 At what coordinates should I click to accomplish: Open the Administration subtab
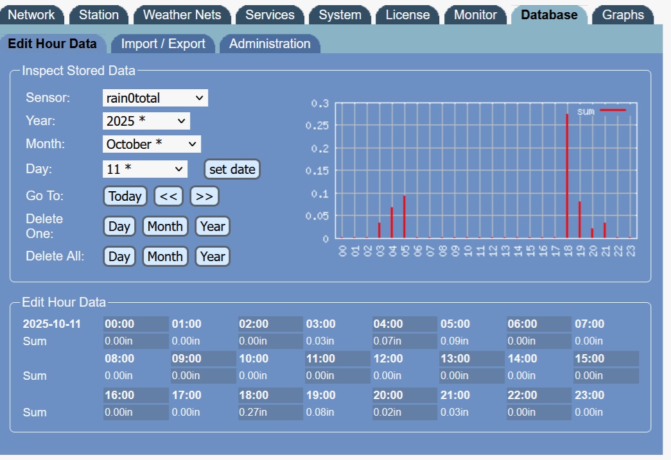click(x=270, y=44)
